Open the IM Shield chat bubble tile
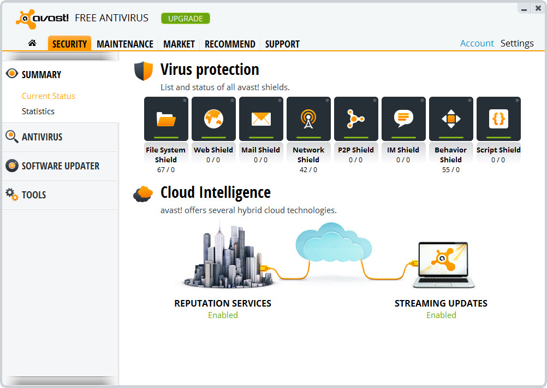Screen dimensions: 547x388 403,119
